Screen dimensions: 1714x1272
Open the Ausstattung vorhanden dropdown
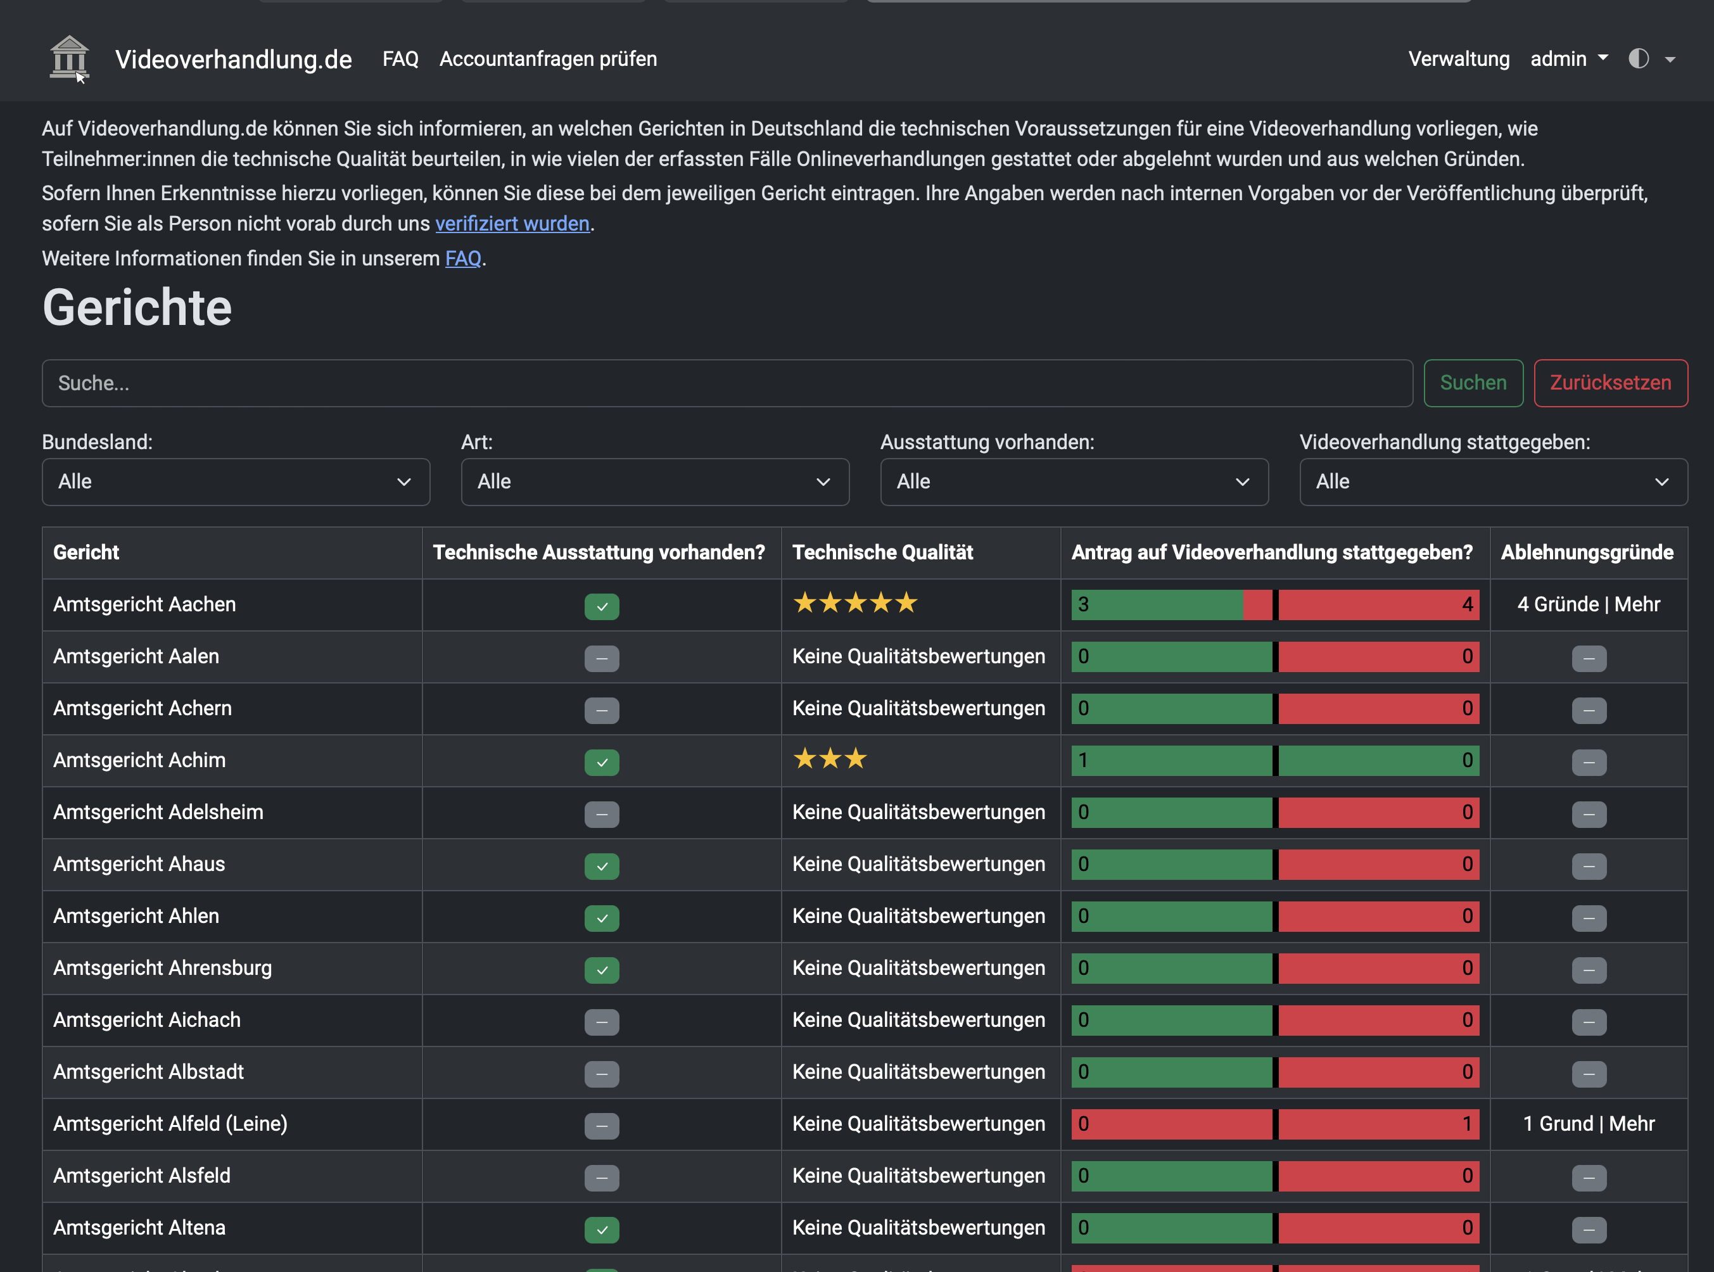pos(1074,482)
